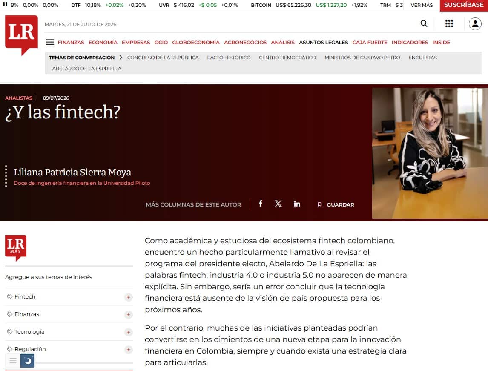Viewport: 488px width, 371px height.
Task: Open the Indicadores section
Action: pyautogui.click(x=410, y=42)
